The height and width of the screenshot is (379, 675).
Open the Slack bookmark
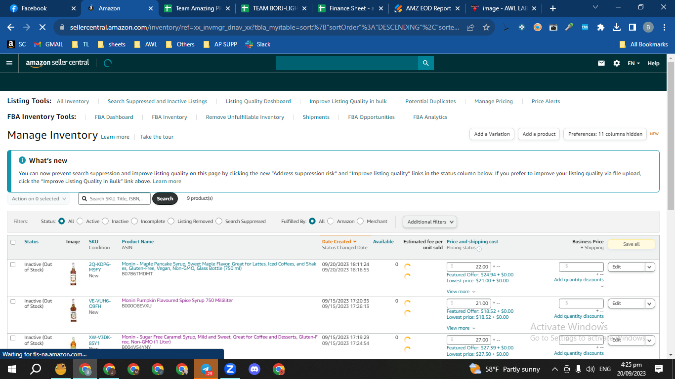[x=258, y=44]
